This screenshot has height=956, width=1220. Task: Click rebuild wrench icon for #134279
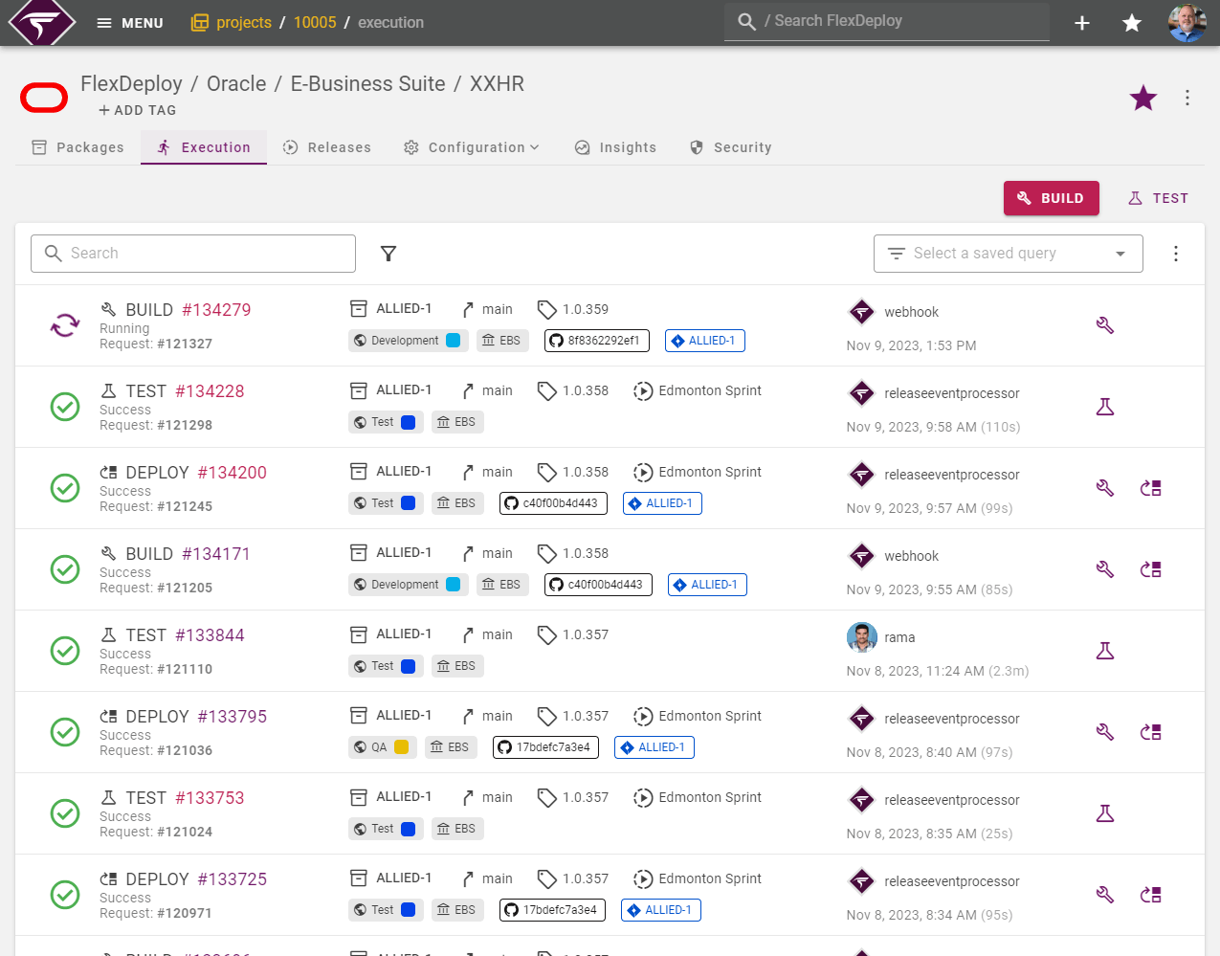coord(1105,325)
